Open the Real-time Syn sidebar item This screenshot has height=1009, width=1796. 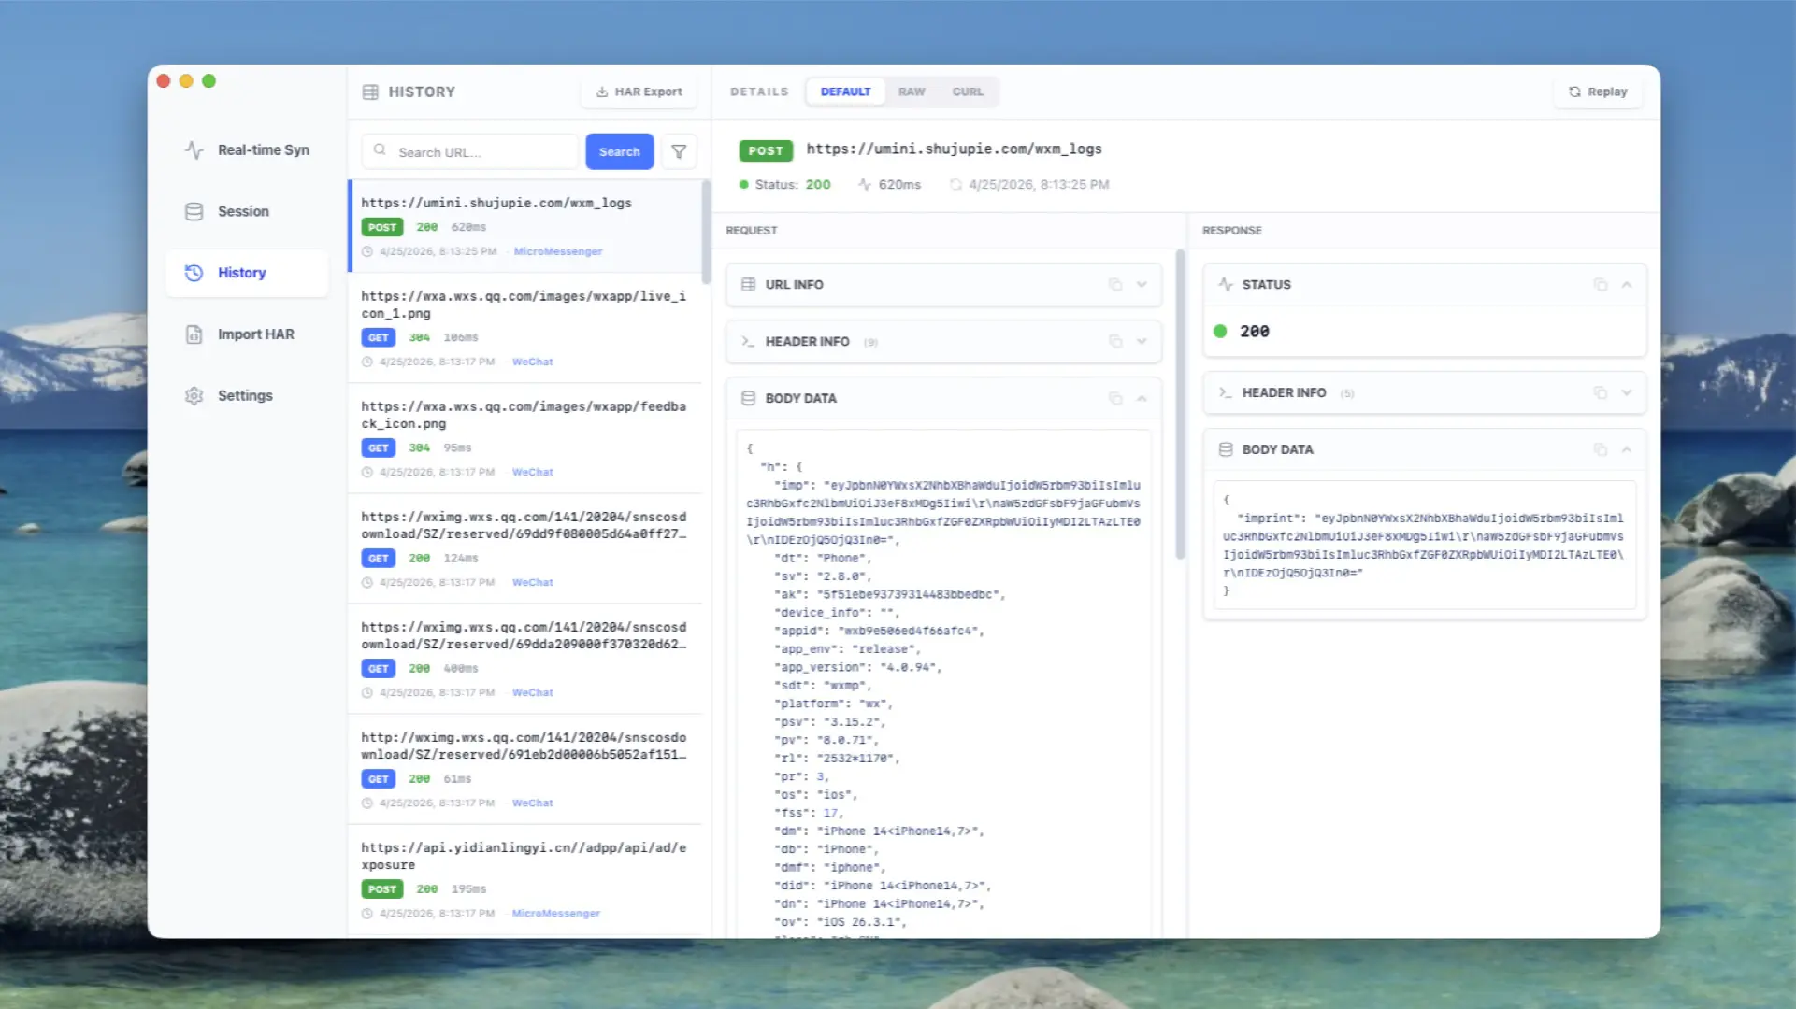247,149
